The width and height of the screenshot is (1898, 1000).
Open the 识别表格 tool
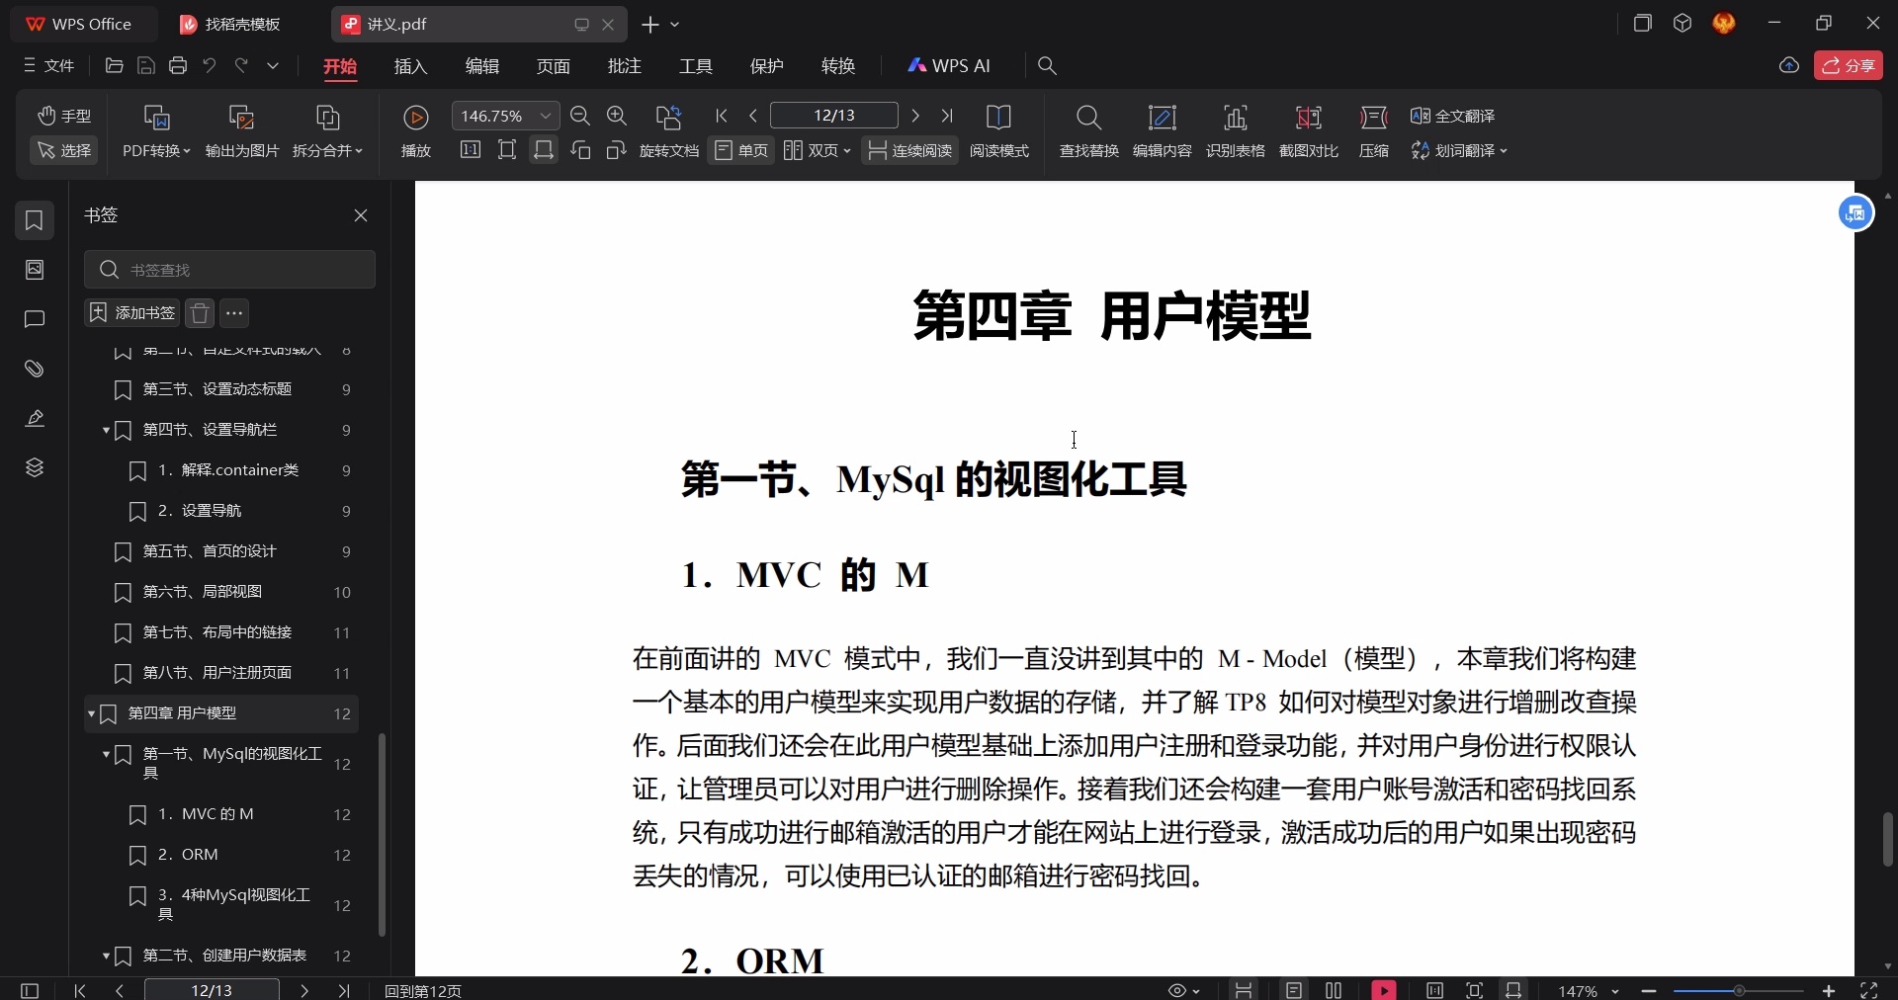[1237, 131]
